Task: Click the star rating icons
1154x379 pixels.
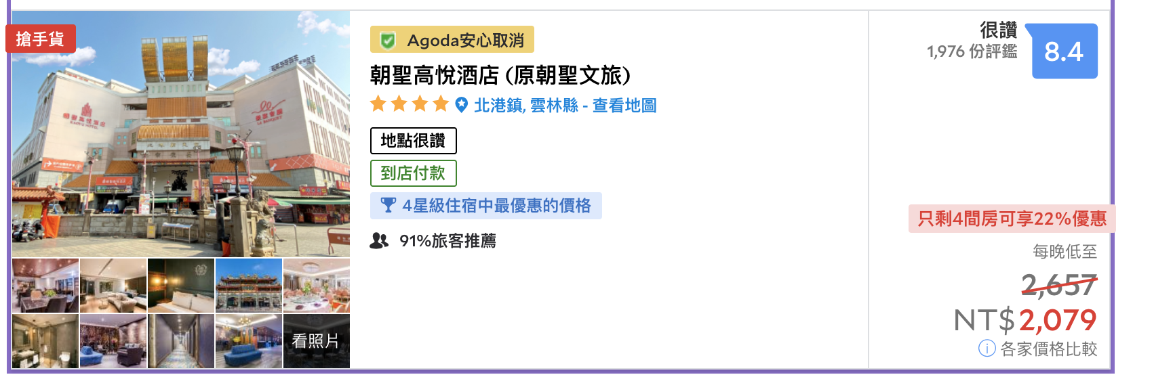Action: point(410,104)
